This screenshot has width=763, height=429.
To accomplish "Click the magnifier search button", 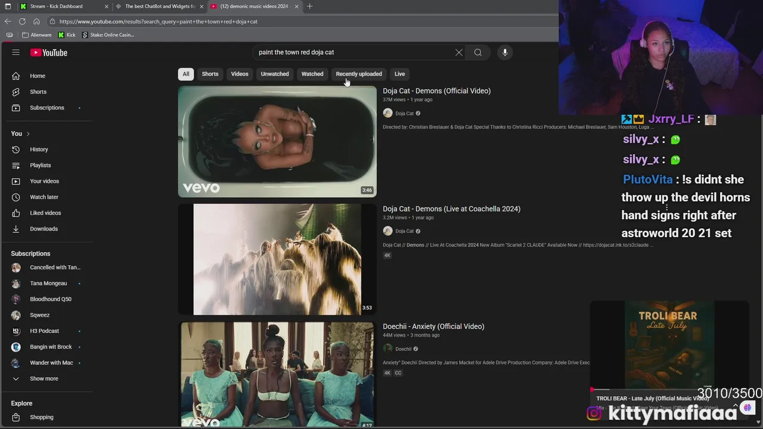I will tap(478, 52).
